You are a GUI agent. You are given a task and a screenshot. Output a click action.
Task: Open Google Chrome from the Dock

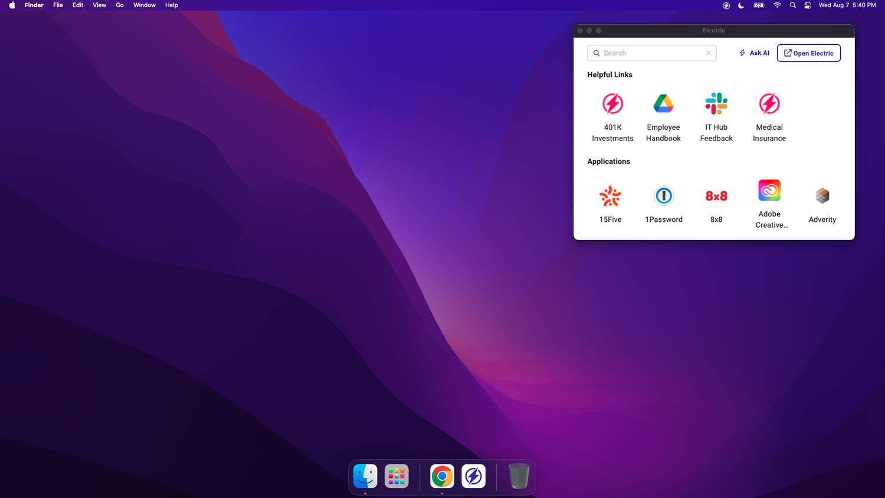click(442, 476)
